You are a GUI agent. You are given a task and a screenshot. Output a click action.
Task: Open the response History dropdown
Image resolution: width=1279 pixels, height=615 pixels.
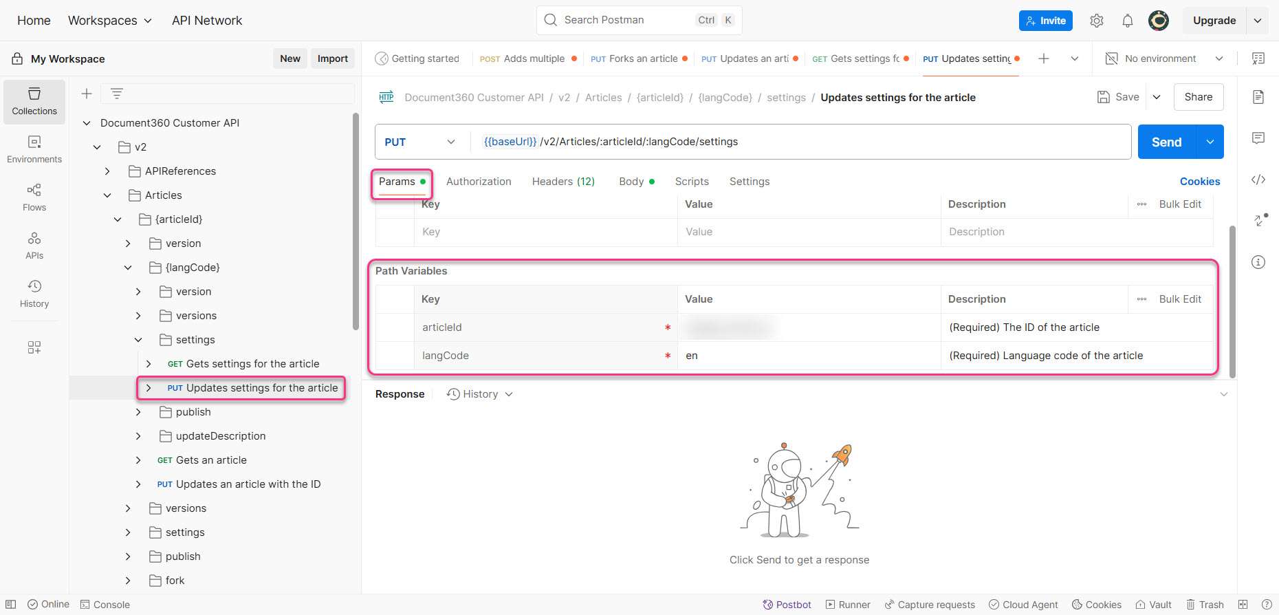[x=480, y=394]
